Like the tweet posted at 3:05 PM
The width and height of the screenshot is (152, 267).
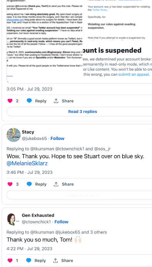10,101
